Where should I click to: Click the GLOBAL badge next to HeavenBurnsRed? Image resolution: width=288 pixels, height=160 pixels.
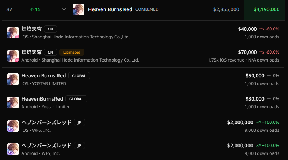[x=76, y=99]
